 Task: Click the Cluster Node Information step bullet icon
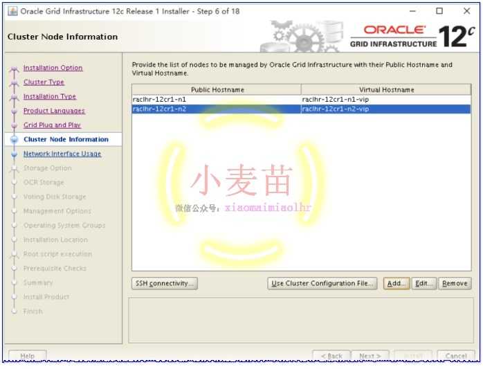[14, 139]
